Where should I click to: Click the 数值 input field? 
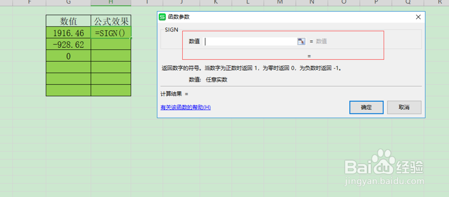251,41
